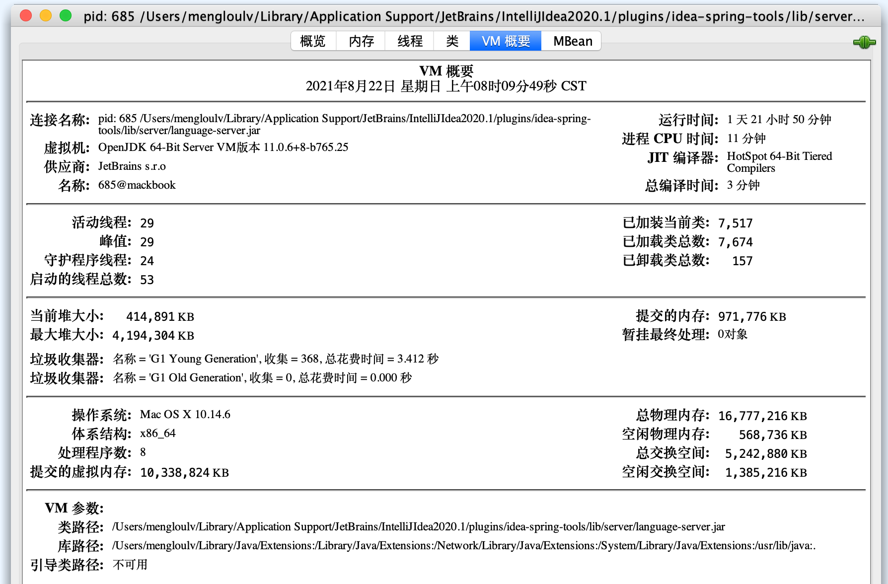Click the vendor value JetBrains s.r.o
This screenshot has width=888, height=584.
(132, 166)
